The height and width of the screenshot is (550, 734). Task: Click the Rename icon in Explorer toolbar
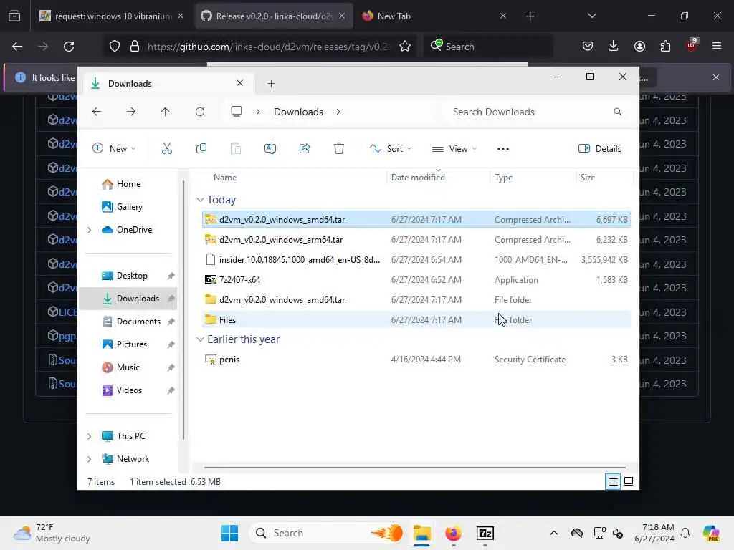point(270,149)
